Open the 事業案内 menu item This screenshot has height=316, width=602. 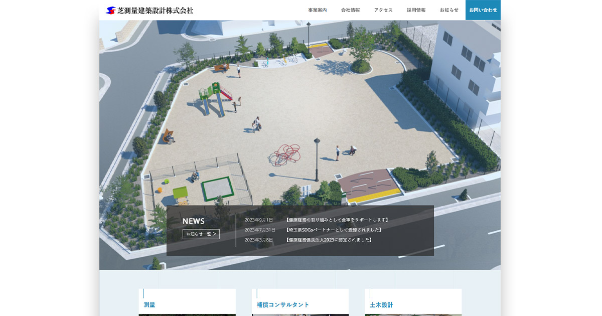317,10
